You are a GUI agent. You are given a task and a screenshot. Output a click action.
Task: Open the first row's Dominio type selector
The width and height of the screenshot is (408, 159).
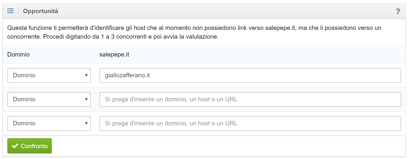47,76
